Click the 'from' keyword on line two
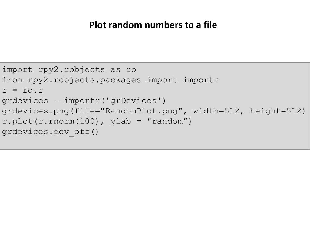The width and height of the screenshot is (310, 233). pyautogui.click(x=12, y=80)
